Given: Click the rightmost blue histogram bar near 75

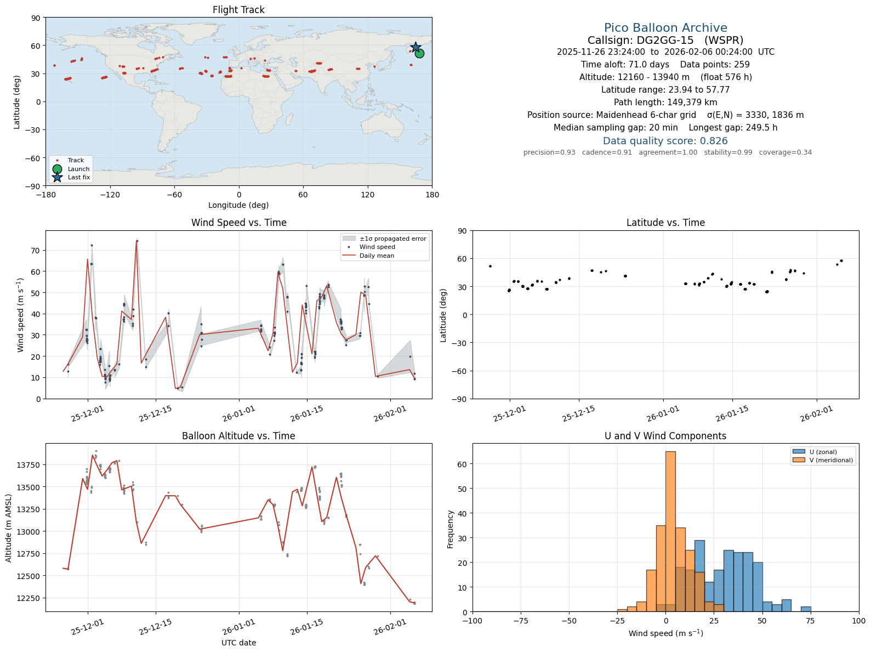Looking at the screenshot, I should [x=806, y=609].
